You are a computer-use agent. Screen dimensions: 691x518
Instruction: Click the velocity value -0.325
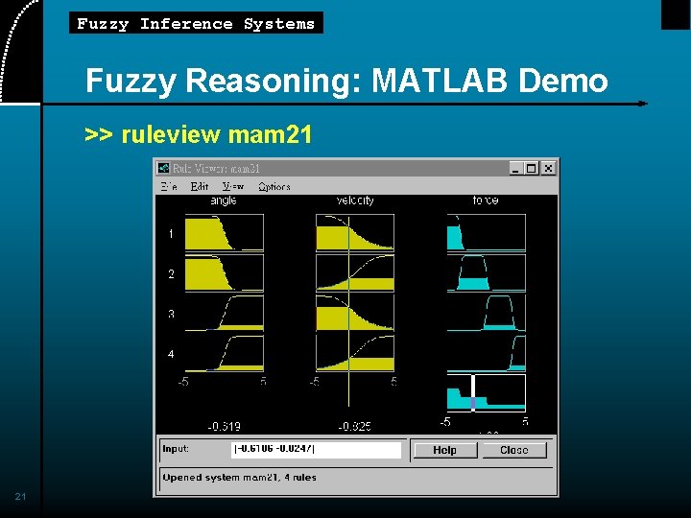tap(355, 426)
